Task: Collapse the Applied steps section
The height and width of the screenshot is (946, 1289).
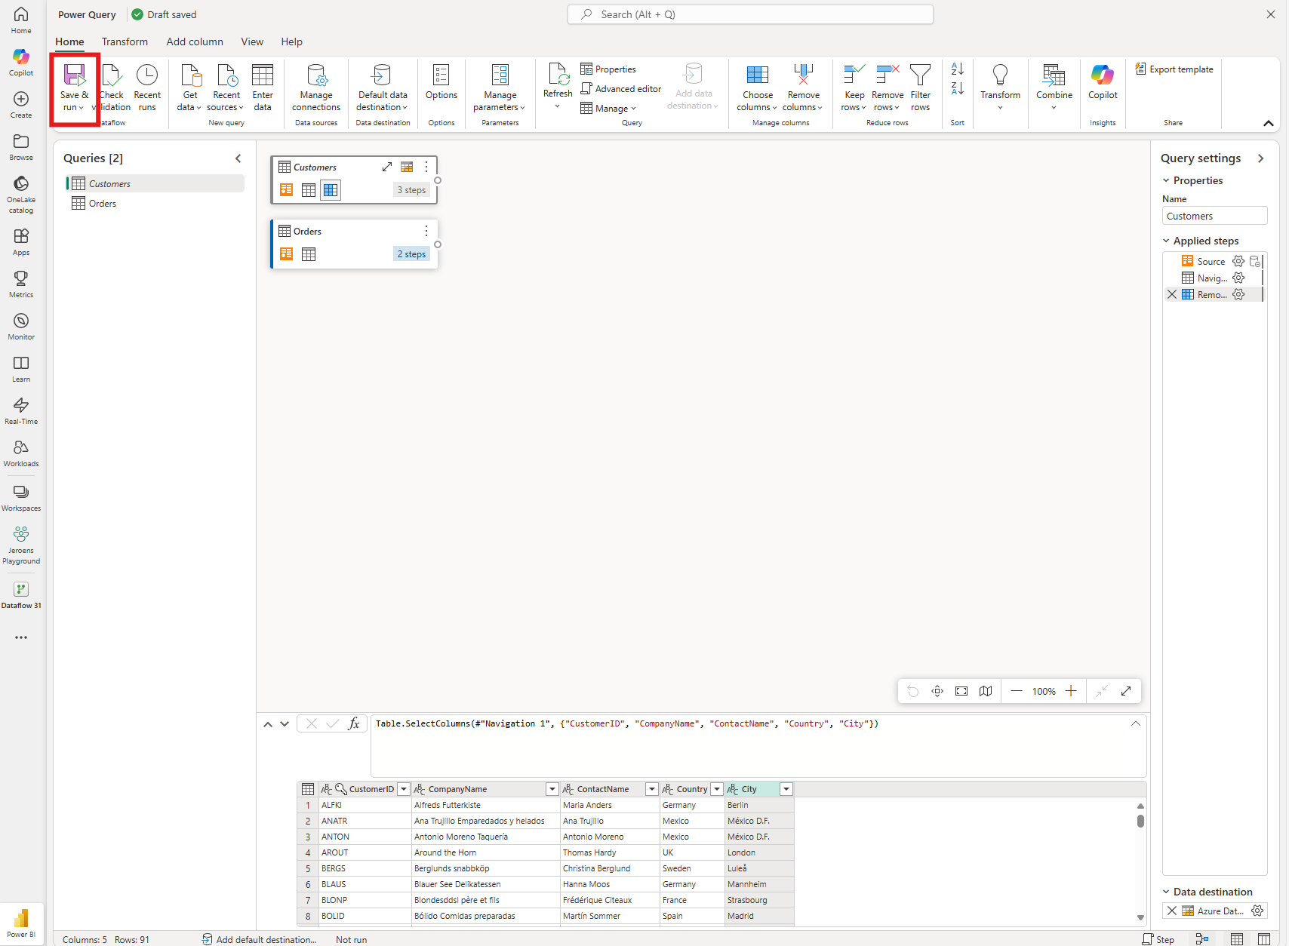Action: pyautogui.click(x=1166, y=241)
